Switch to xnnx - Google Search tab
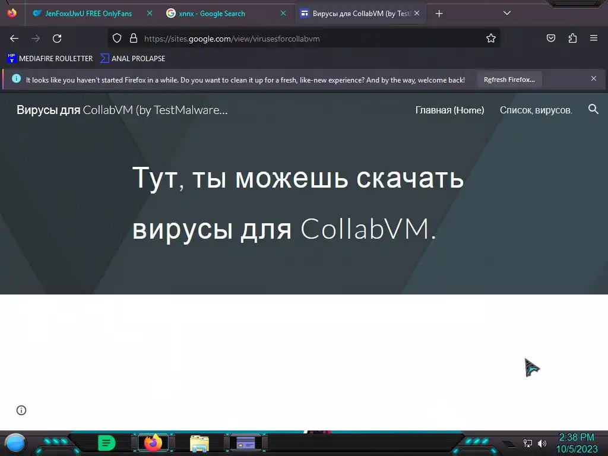 point(212,14)
